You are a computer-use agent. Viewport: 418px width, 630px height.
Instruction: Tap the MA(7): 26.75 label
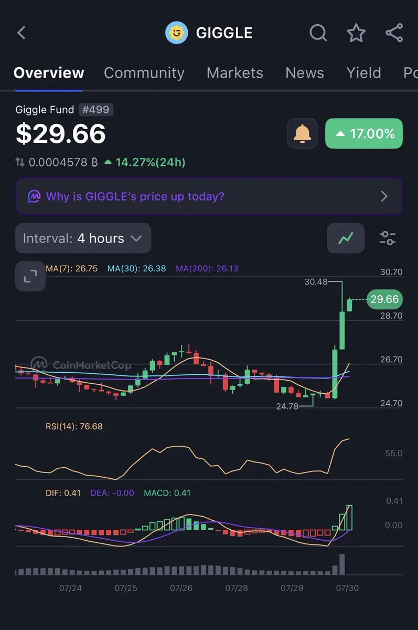coord(72,268)
